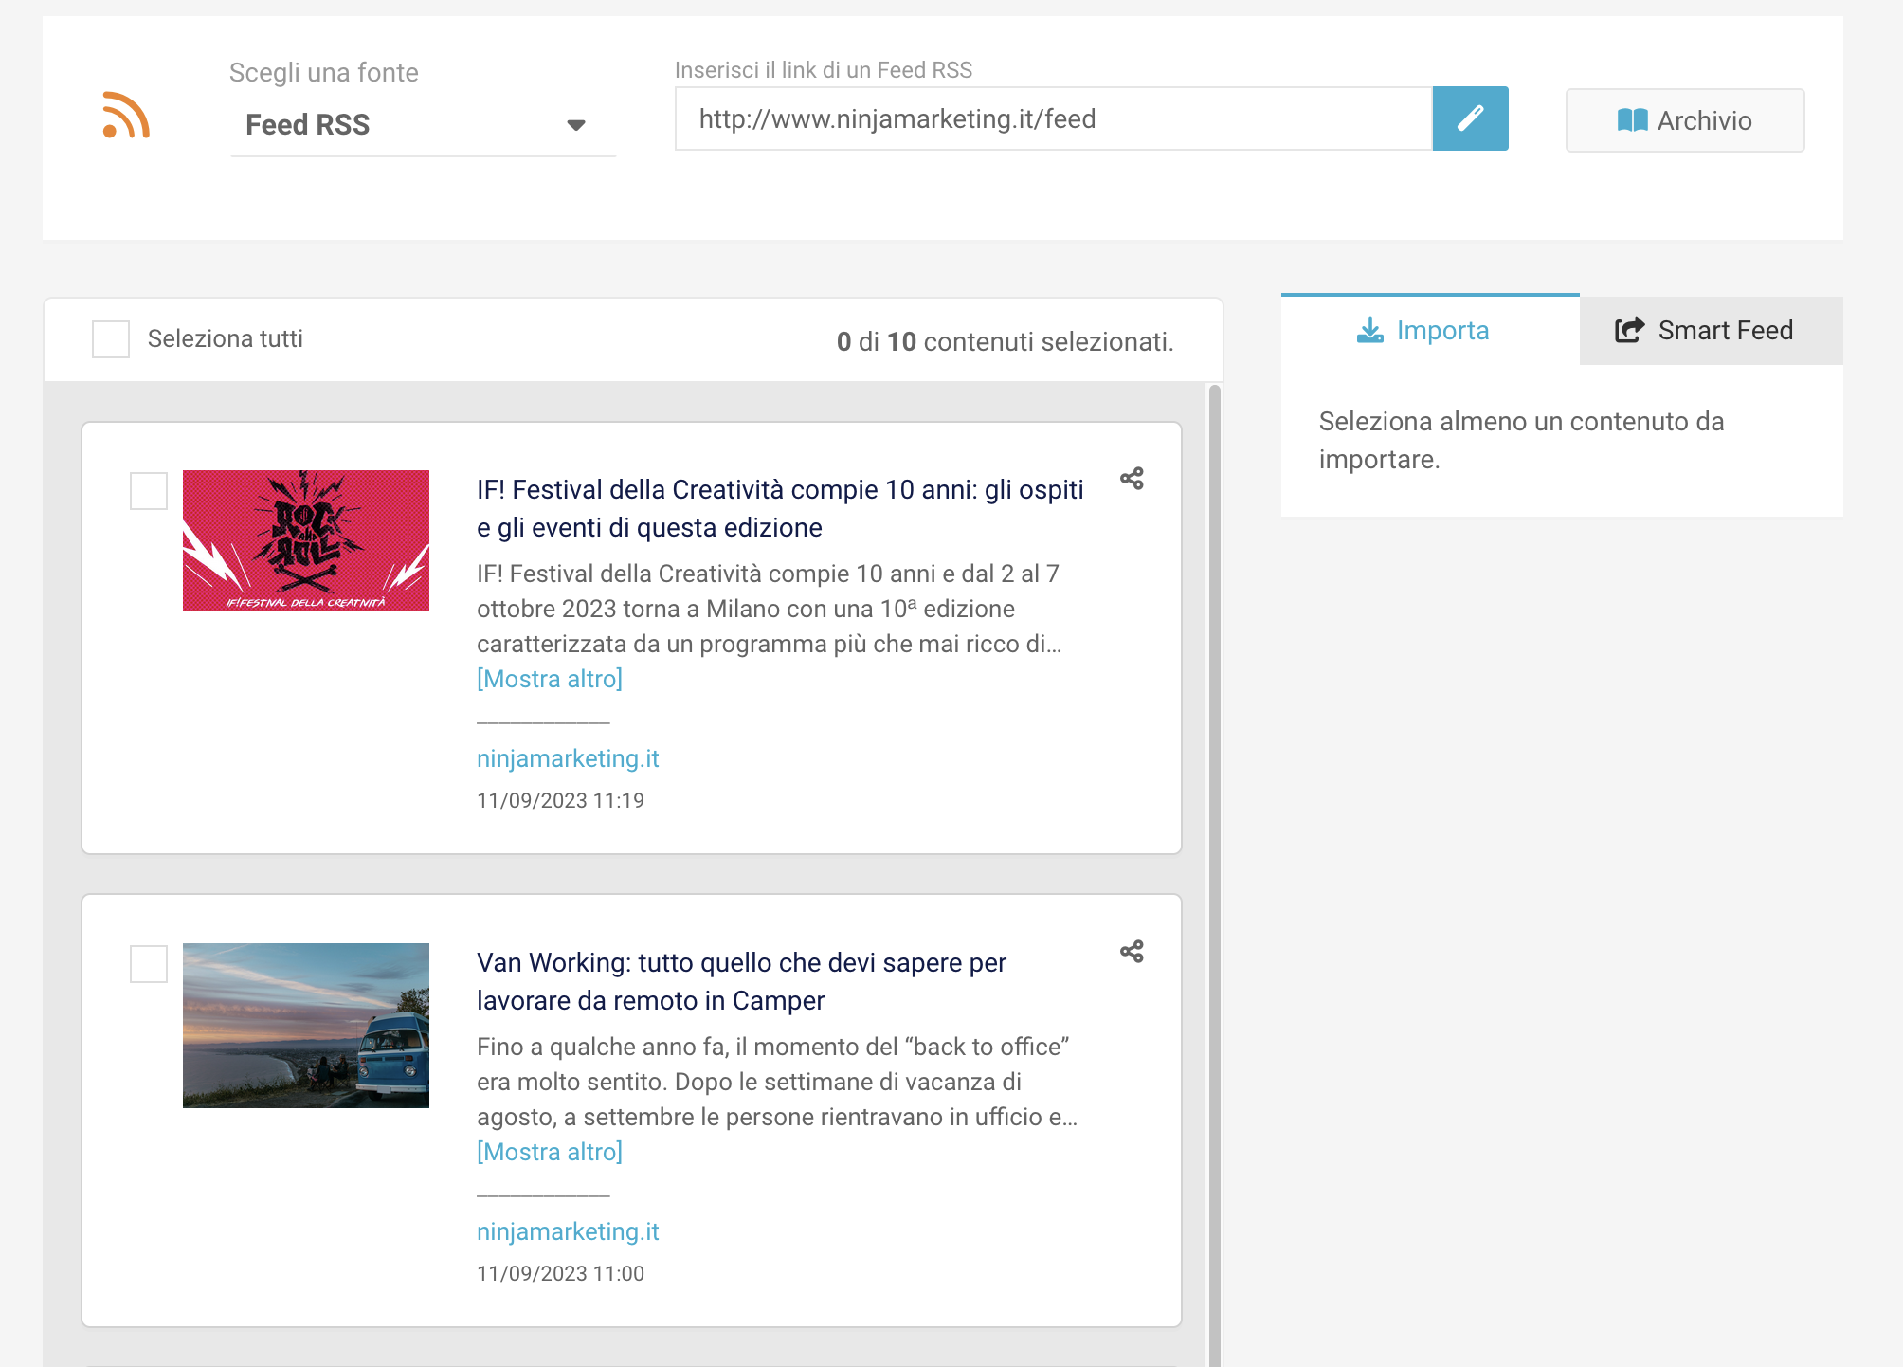Click share icon on IF! Festival article
The height and width of the screenshot is (1367, 1903).
coord(1131,479)
